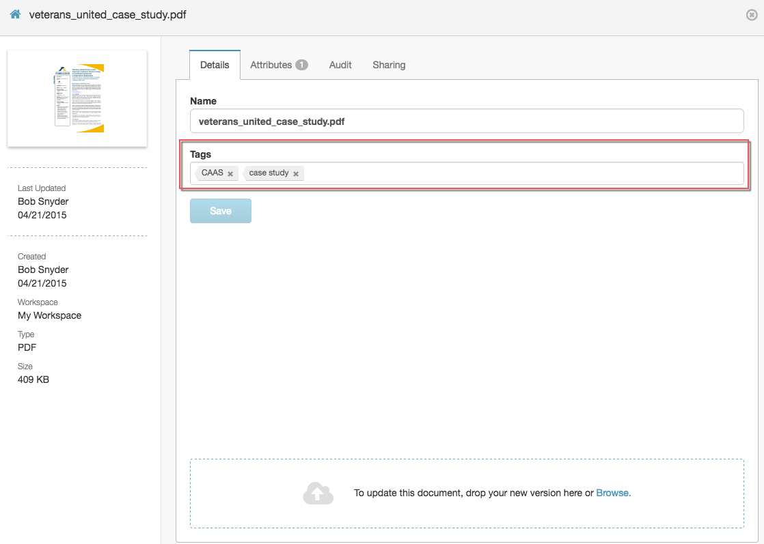Click the Save button
Screen dimensions: 764x544
pos(221,211)
